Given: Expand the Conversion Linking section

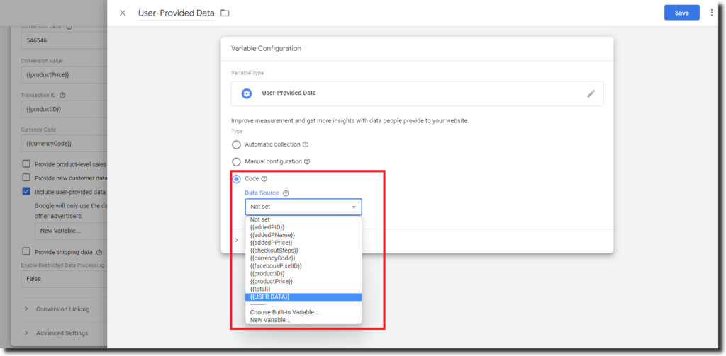Looking at the screenshot, I should click(x=64, y=309).
